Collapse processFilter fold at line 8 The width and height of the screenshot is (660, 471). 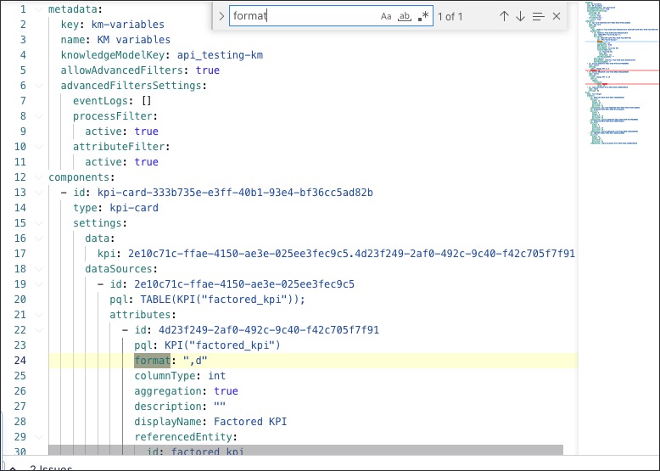[39, 116]
